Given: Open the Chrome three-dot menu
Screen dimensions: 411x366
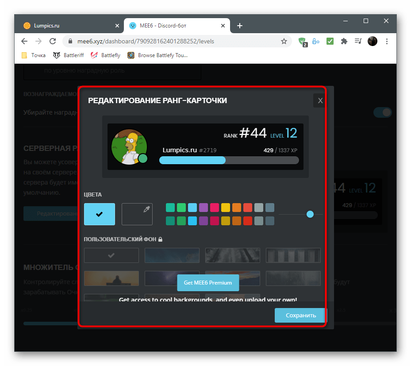Looking at the screenshot, I should pos(387,41).
